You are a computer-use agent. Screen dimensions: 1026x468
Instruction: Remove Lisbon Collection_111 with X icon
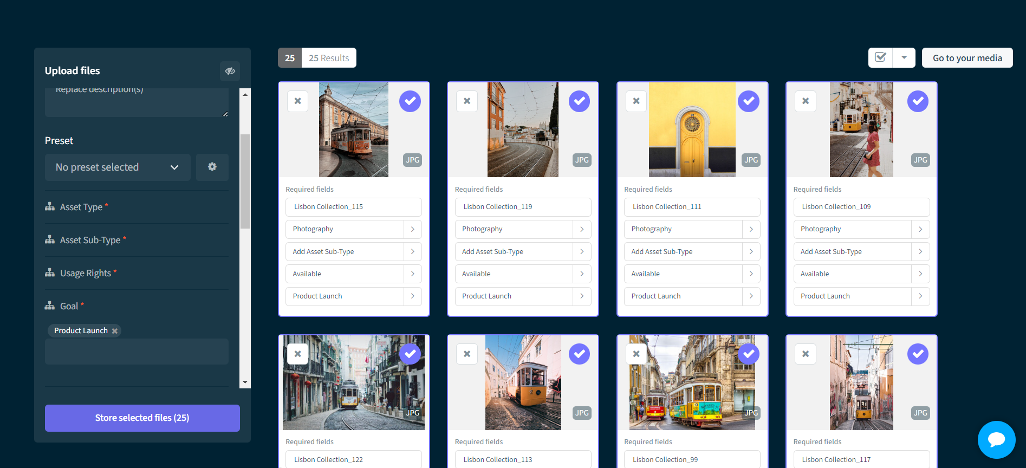coord(636,101)
